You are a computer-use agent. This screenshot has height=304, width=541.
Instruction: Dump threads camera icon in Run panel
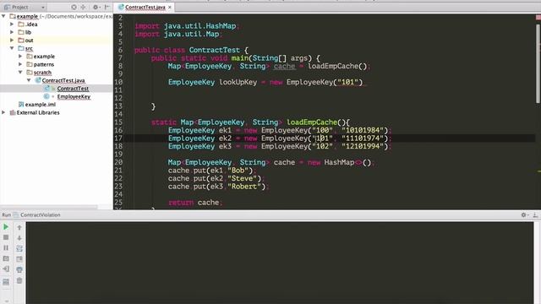pyautogui.click(x=6, y=258)
